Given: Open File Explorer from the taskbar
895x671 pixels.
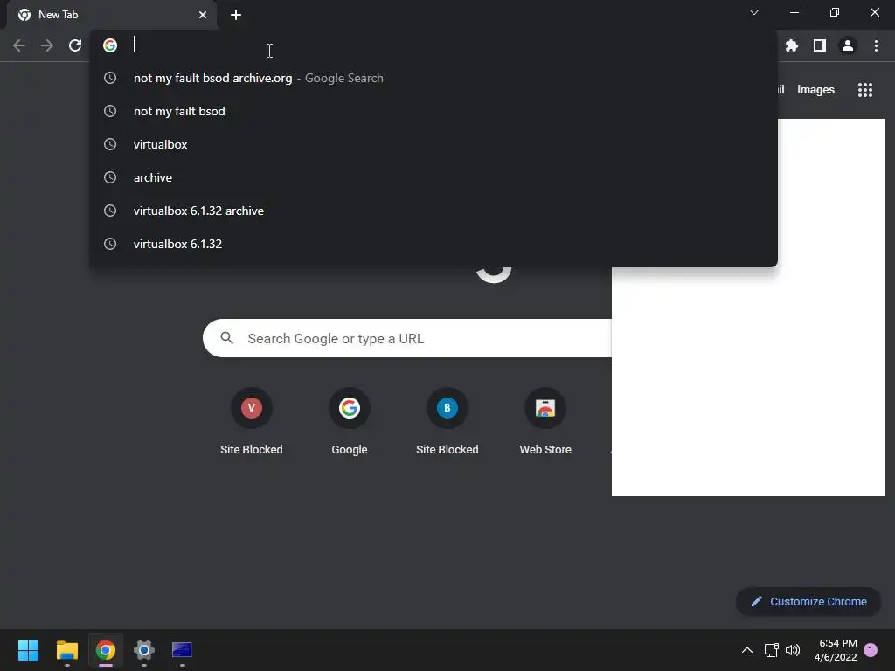Looking at the screenshot, I should point(66,650).
